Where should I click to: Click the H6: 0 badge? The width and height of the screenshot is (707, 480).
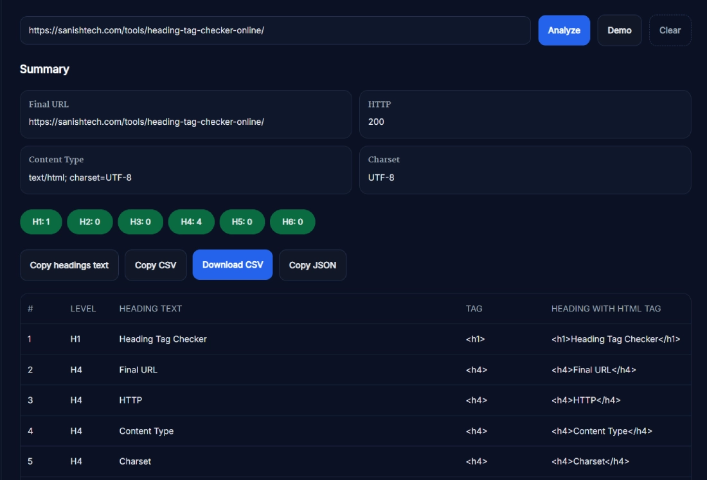pos(292,222)
